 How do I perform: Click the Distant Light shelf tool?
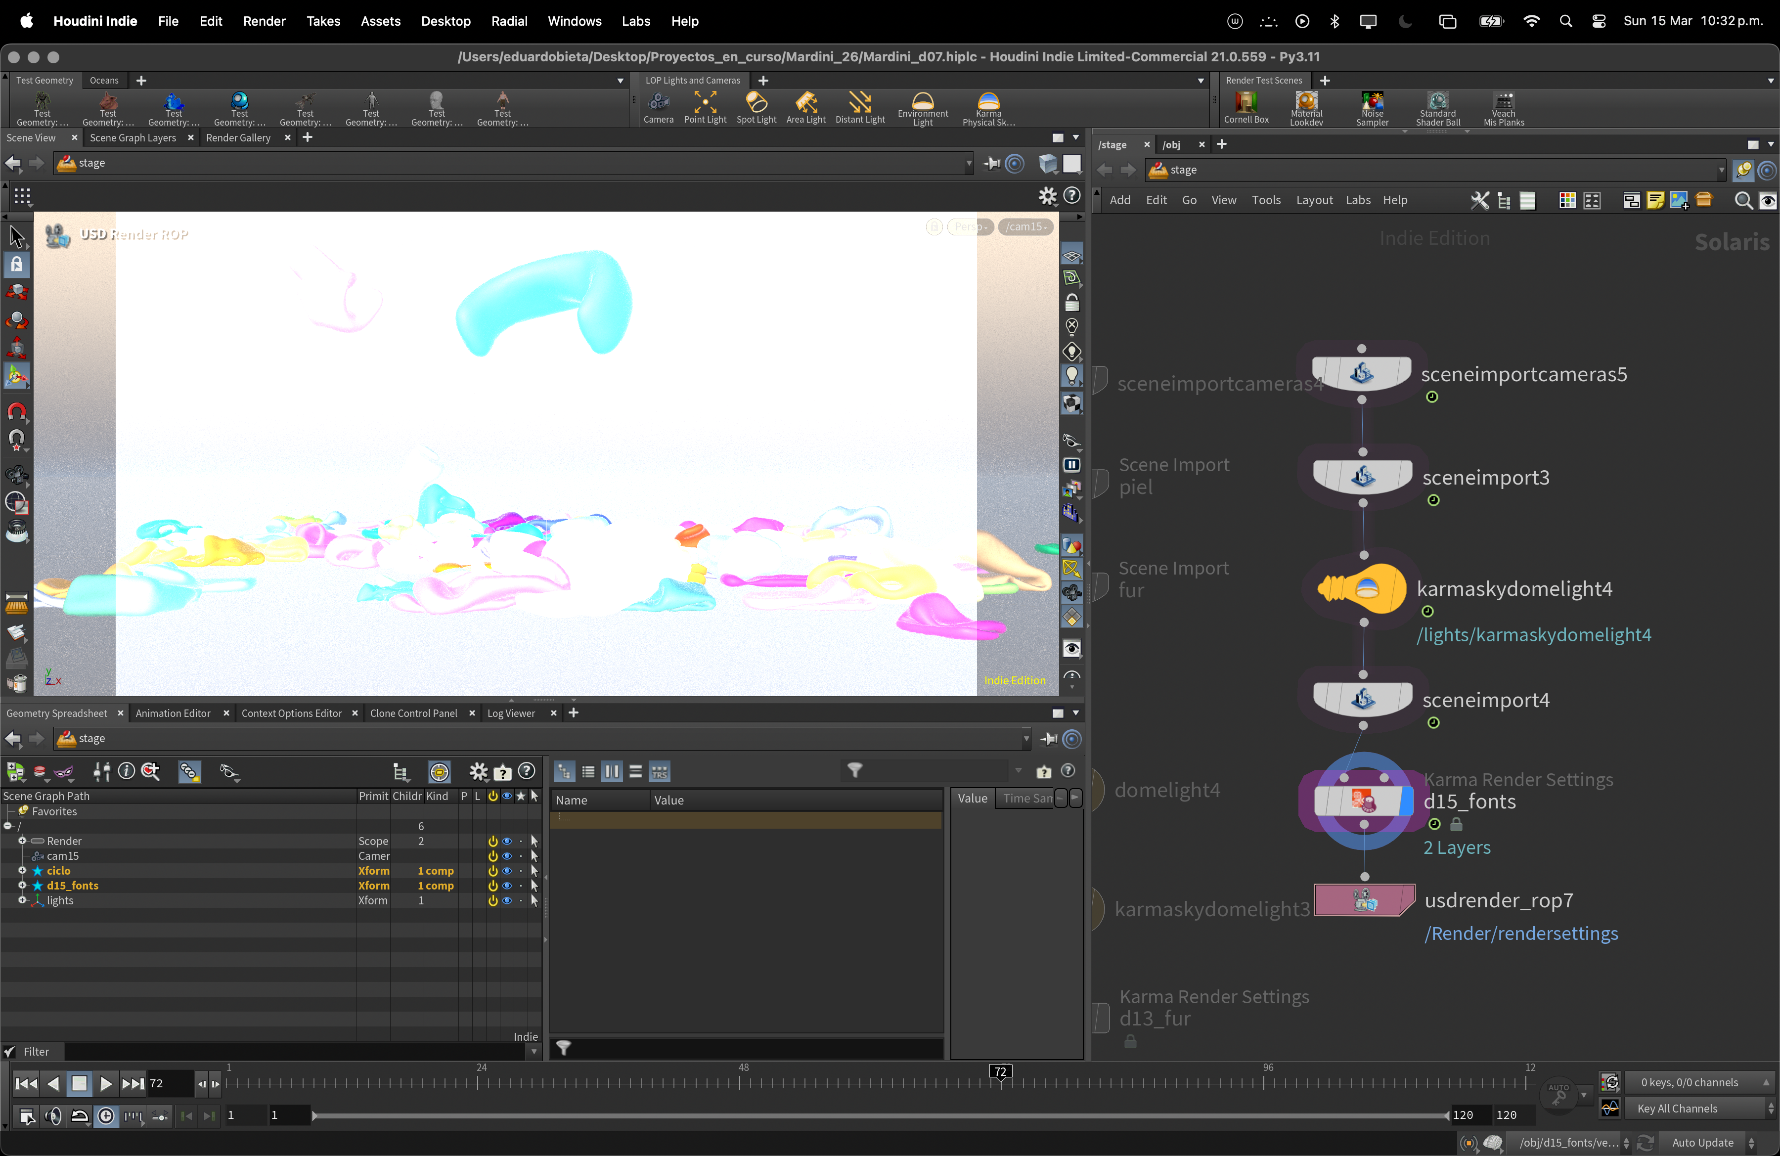[x=859, y=107]
